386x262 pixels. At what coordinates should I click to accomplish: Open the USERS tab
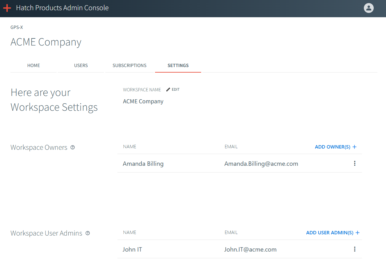coord(81,65)
